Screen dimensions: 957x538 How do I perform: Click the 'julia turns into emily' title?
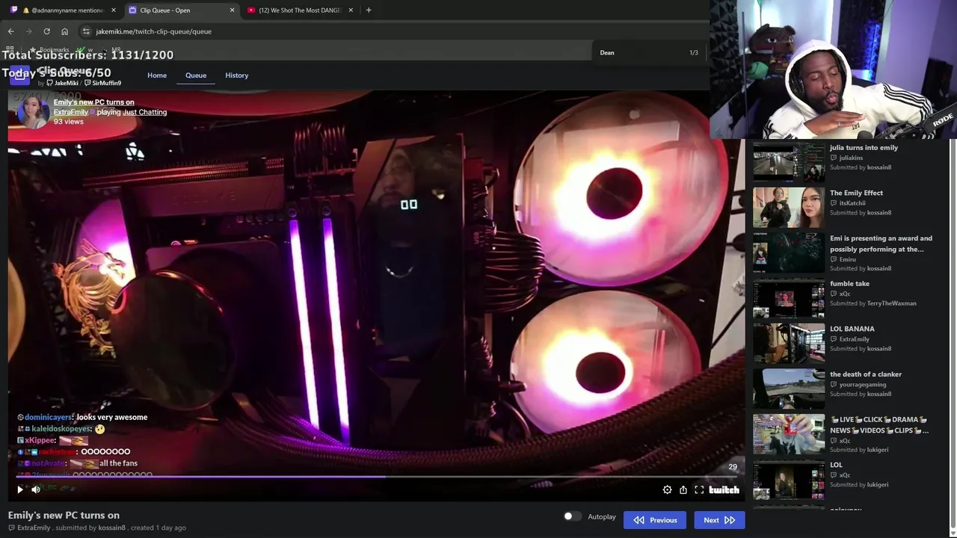coord(864,147)
